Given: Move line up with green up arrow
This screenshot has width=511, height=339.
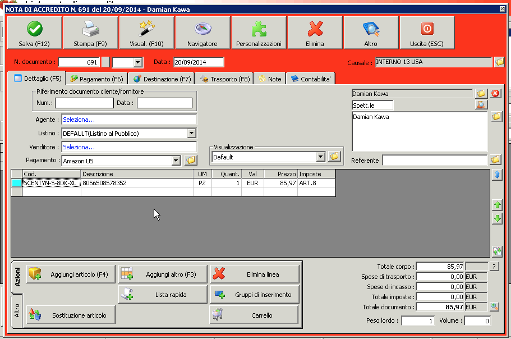Looking at the screenshot, I should pos(497,205).
